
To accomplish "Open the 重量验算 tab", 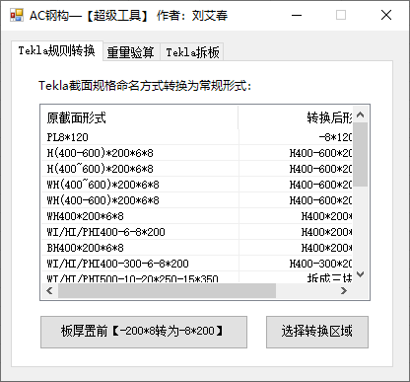I will (131, 52).
